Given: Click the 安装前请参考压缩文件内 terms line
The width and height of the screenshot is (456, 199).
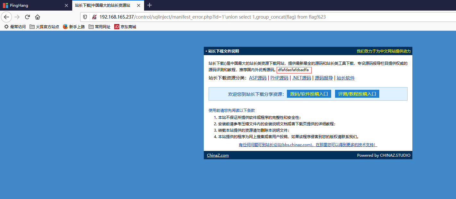Looking at the screenshot, I should [277, 124].
